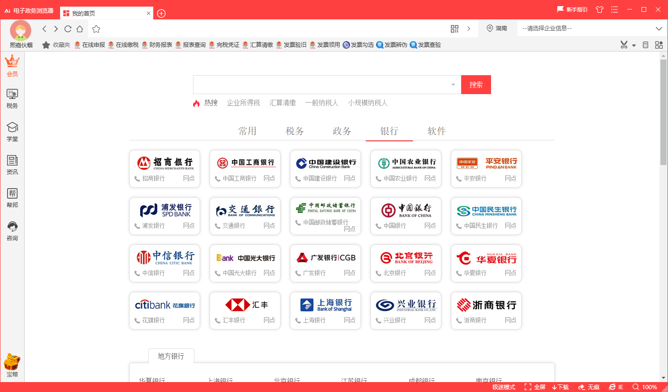Image resolution: width=668 pixels, height=392 pixels.
Task: Open the 发票领用 bookmark
Action: click(325, 45)
